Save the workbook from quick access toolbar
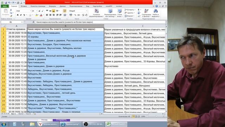225x127 pixels. pyautogui.click(x=6, y=2)
